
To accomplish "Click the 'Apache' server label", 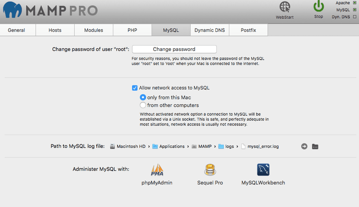I will 343,3.
